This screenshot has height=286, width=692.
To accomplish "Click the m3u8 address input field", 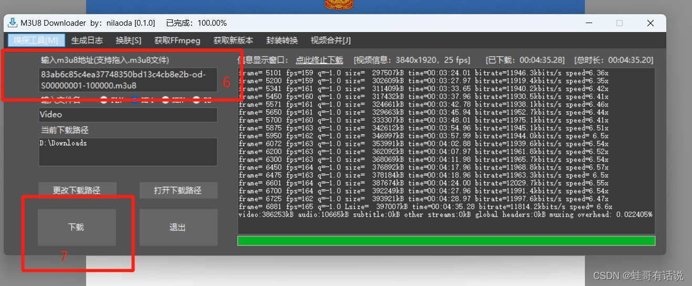I will [x=128, y=80].
